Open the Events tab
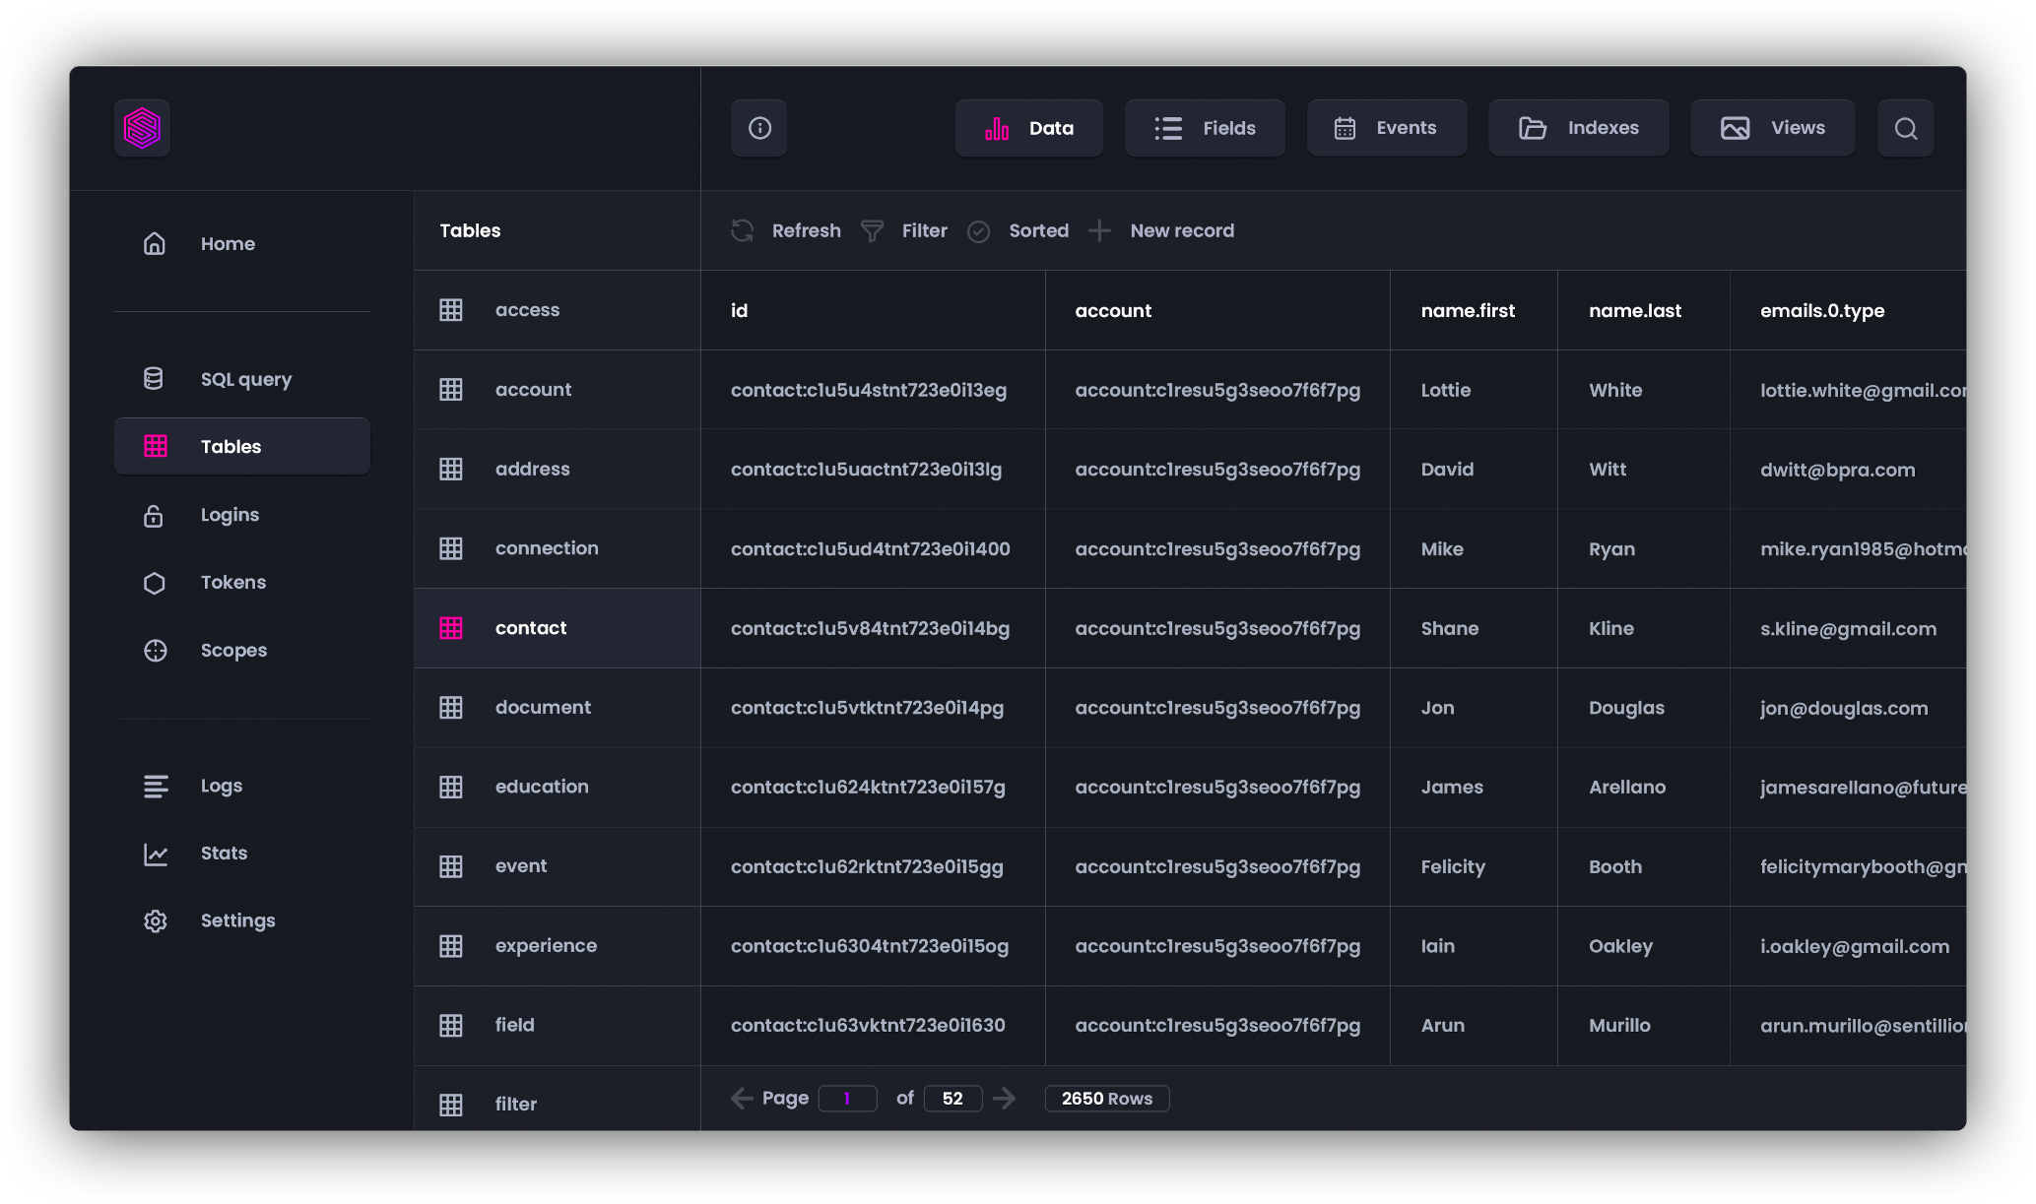 click(x=1386, y=128)
